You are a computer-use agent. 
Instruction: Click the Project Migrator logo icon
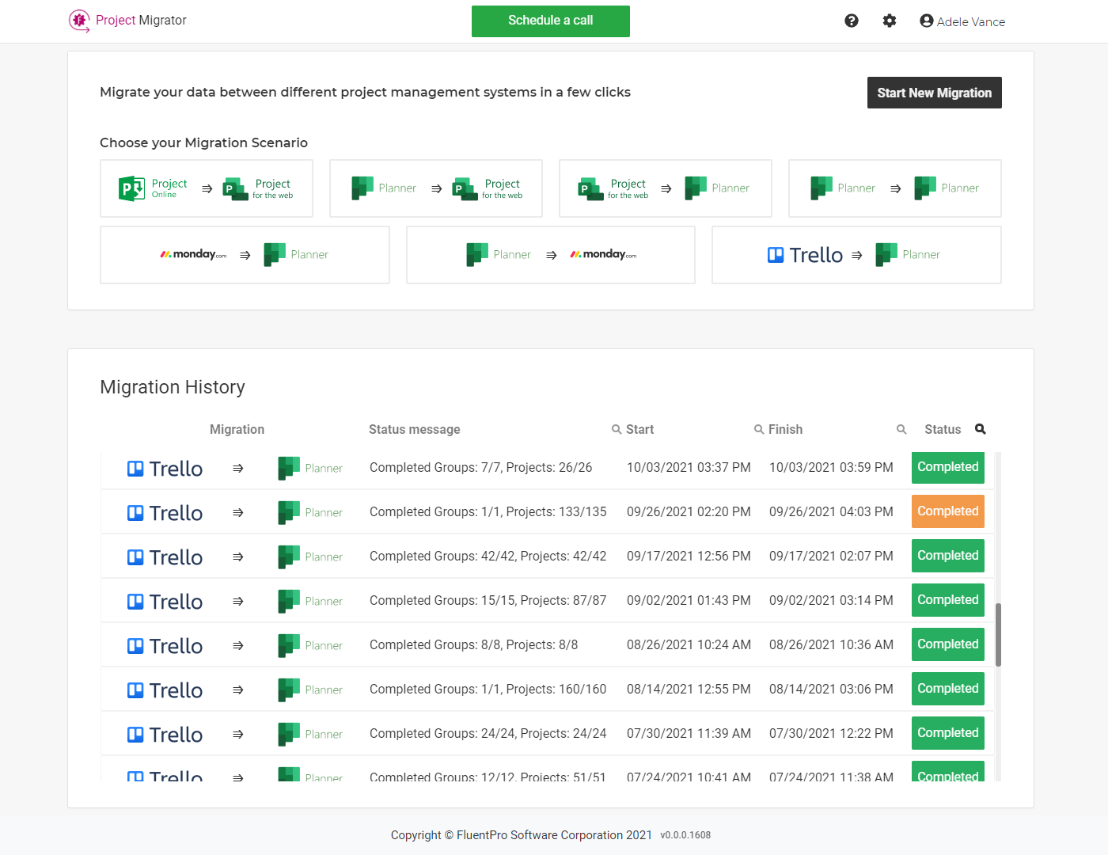[x=79, y=21]
